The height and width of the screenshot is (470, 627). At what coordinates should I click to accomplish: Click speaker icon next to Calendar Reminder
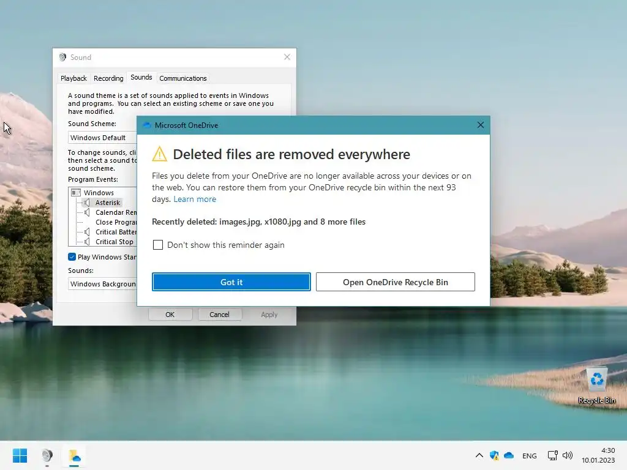pyautogui.click(x=87, y=212)
